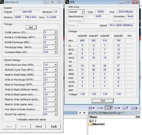Screen dimensions: 142x135
Task: Click Jedec#1 tRFC value 66
Action: (93, 70)
